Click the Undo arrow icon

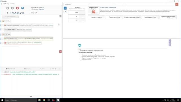[x=8, y=13]
